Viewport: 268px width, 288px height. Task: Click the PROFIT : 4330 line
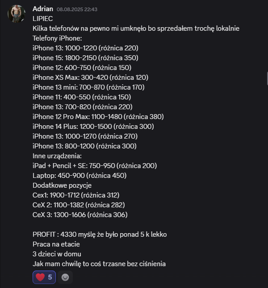(x=100, y=235)
